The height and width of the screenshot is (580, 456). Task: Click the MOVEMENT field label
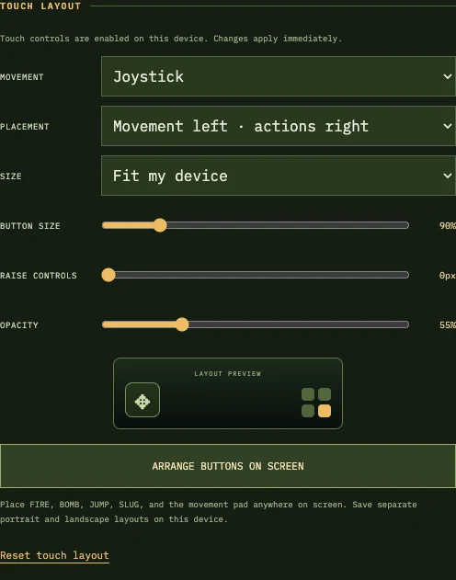[22, 77]
